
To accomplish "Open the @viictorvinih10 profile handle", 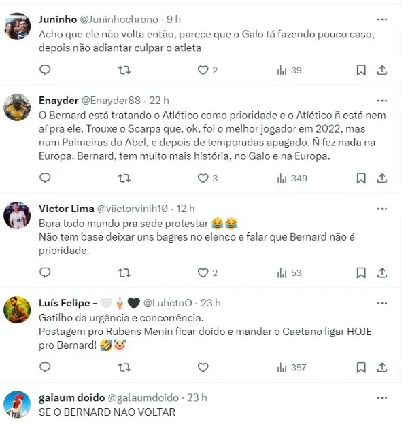I will click(x=133, y=209).
